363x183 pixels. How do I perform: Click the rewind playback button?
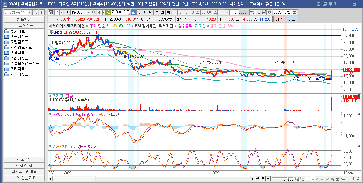coord(258,179)
